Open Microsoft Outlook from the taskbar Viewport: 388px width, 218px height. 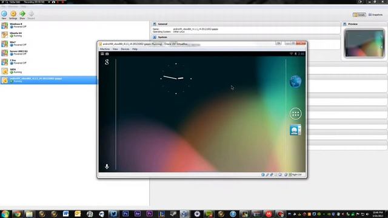pos(78,214)
